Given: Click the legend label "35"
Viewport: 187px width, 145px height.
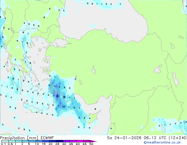Looking at the screenshot, I should click(x=71, y=144).
